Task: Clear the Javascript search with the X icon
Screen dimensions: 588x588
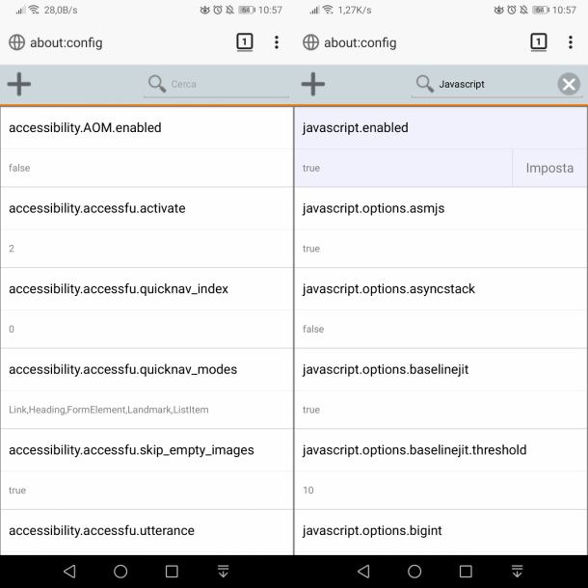Action: (x=569, y=84)
